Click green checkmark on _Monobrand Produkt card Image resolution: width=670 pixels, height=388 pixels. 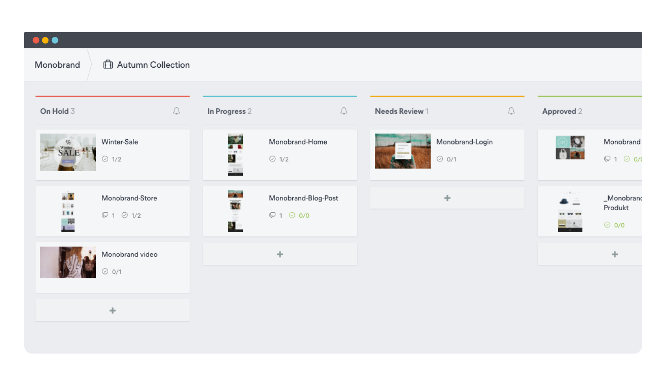607,225
